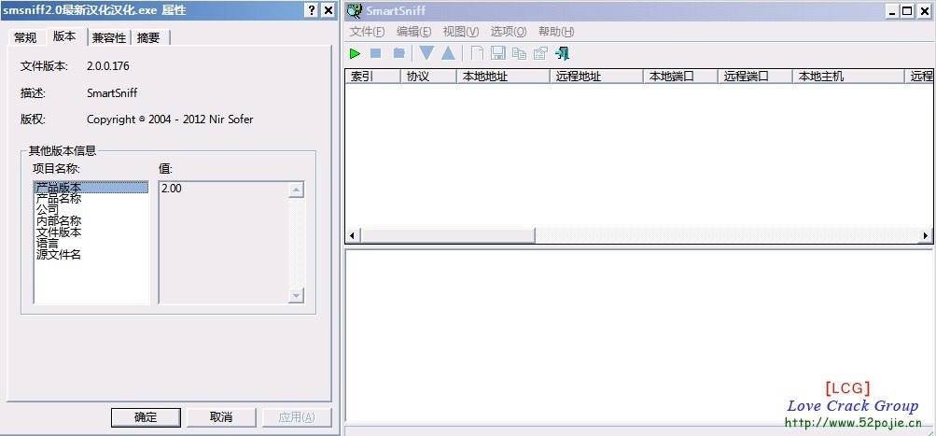This screenshot has height=436, width=936.
Task: Click the square stop capture icon
Action: click(x=375, y=54)
